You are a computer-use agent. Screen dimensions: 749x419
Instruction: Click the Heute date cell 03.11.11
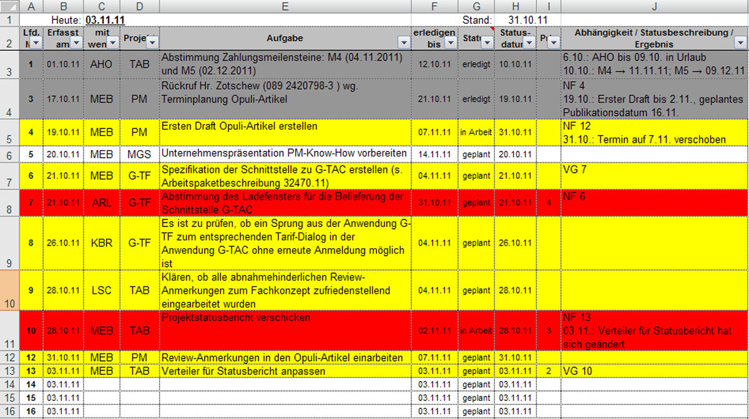coord(105,20)
